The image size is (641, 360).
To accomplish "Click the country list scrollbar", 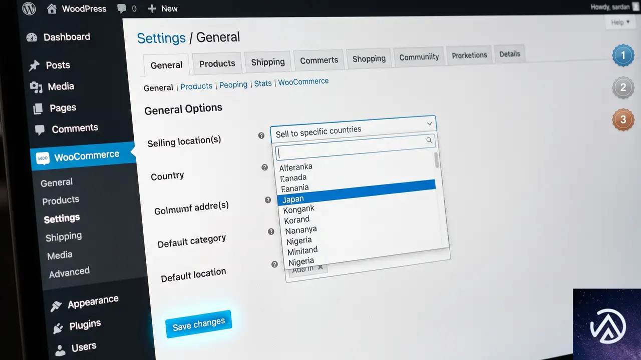I will click(x=437, y=160).
